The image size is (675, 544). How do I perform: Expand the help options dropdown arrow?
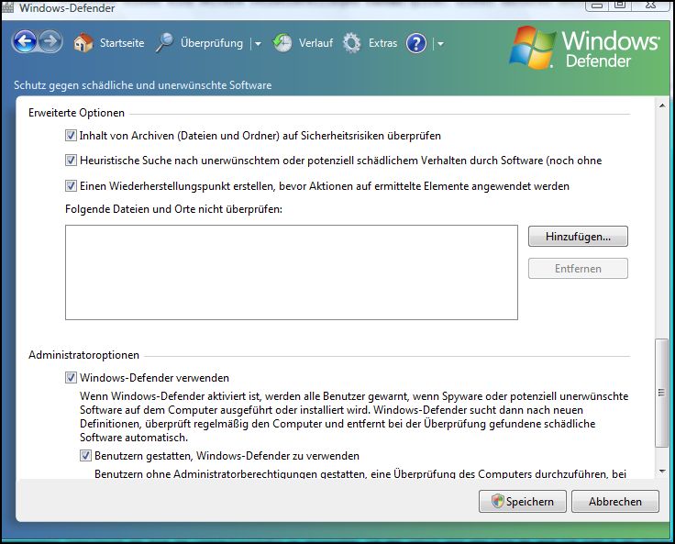pyautogui.click(x=441, y=43)
